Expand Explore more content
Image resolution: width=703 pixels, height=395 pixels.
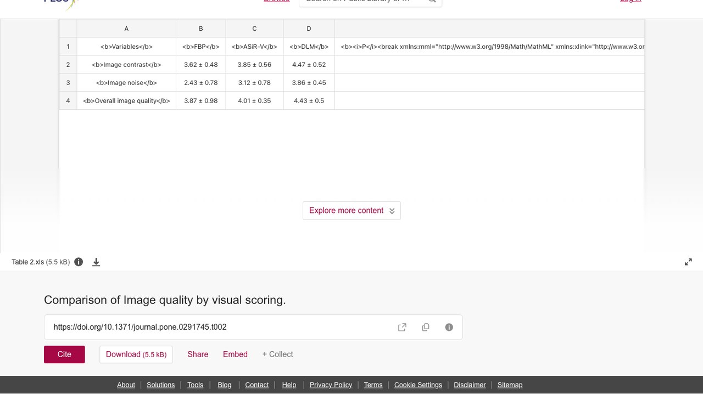[x=351, y=211]
